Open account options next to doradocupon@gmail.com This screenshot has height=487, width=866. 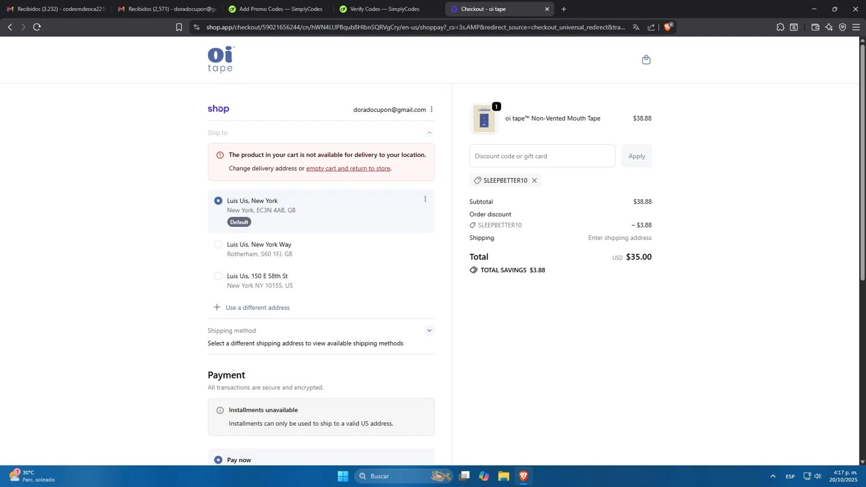click(431, 110)
